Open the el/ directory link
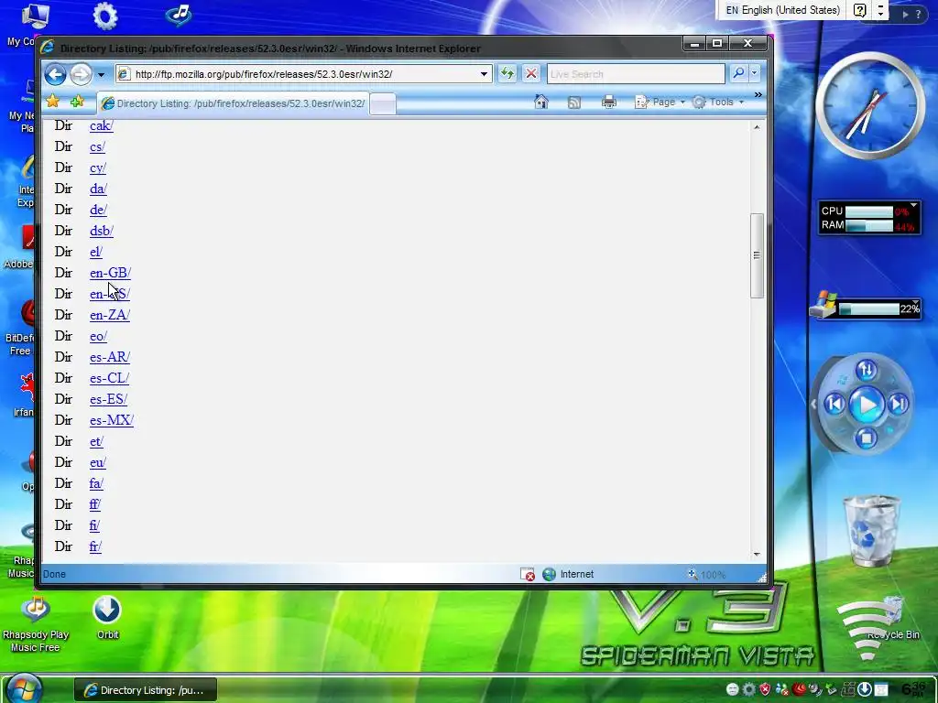This screenshot has height=703, width=938. [x=96, y=252]
